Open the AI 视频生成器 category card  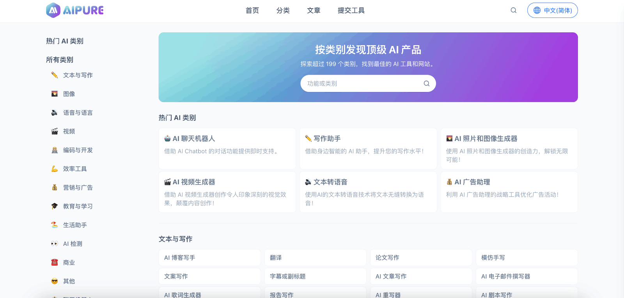227,192
